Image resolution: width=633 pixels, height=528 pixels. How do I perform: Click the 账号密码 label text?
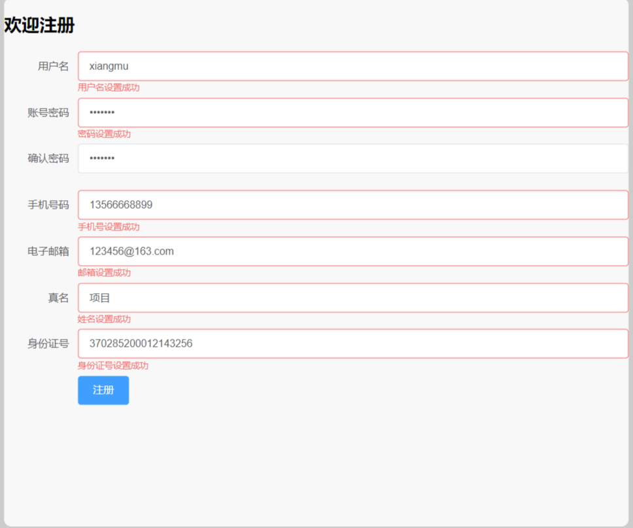click(x=48, y=113)
